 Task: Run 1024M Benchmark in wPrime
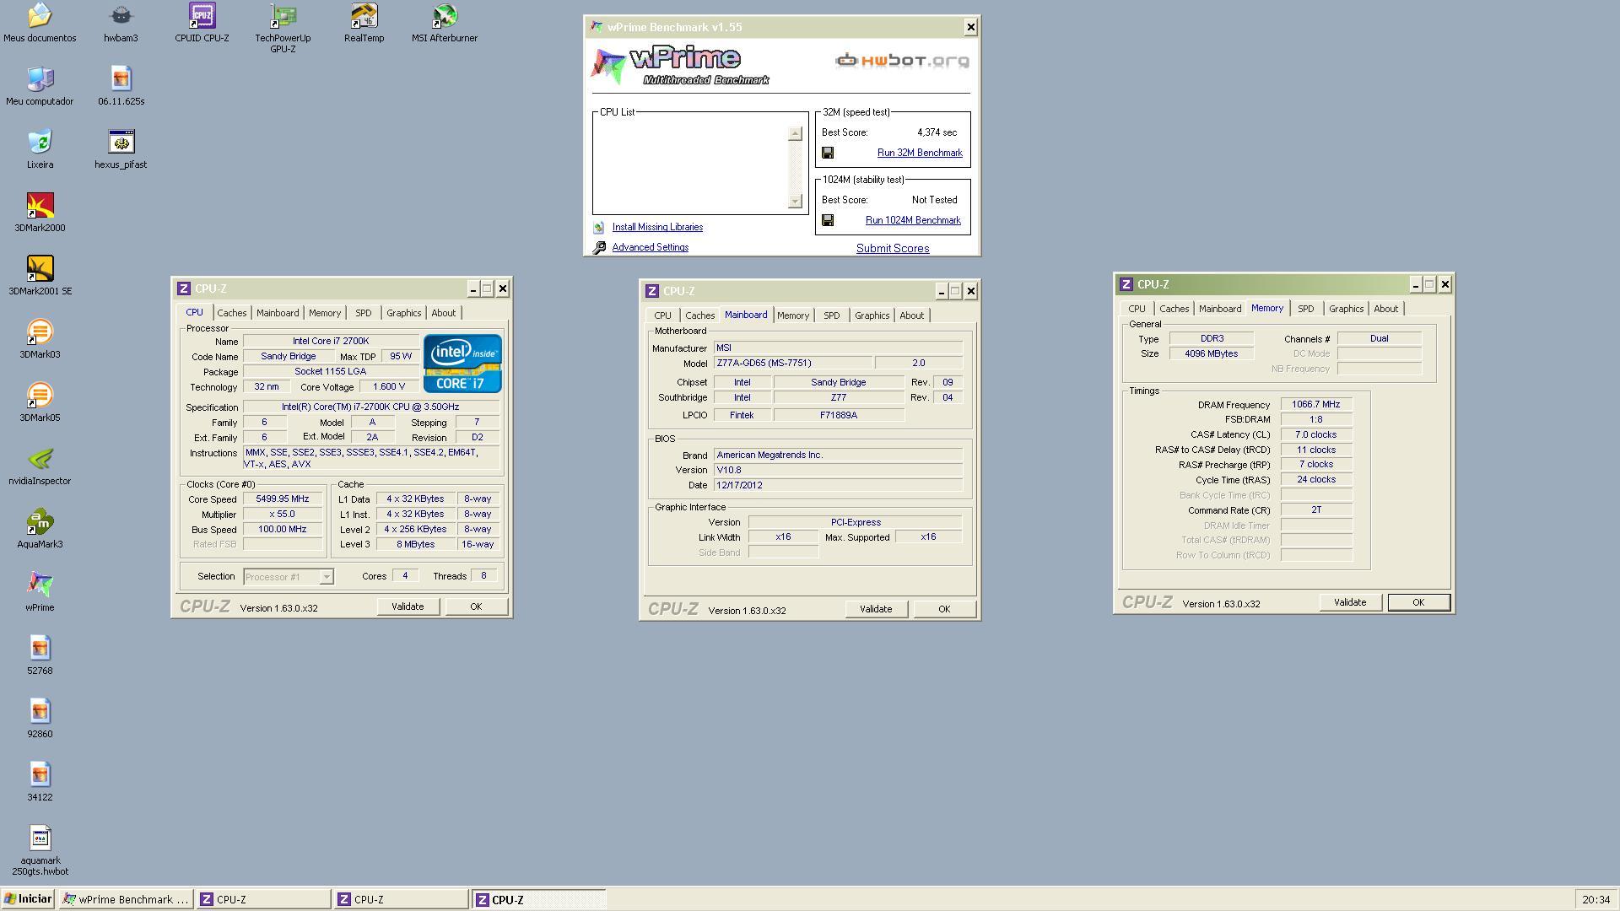point(913,220)
